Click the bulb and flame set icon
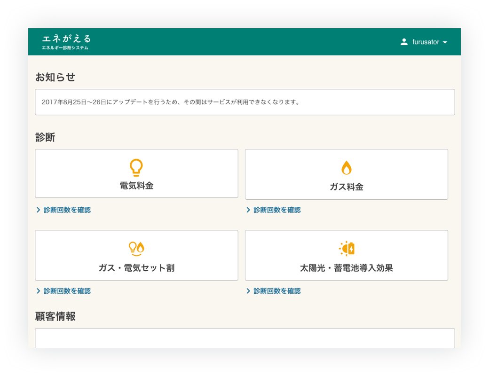This screenshot has width=489, height=376. (x=136, y=249)
